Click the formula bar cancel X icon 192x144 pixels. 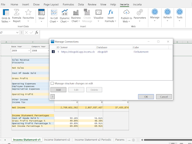coord(26,33)
